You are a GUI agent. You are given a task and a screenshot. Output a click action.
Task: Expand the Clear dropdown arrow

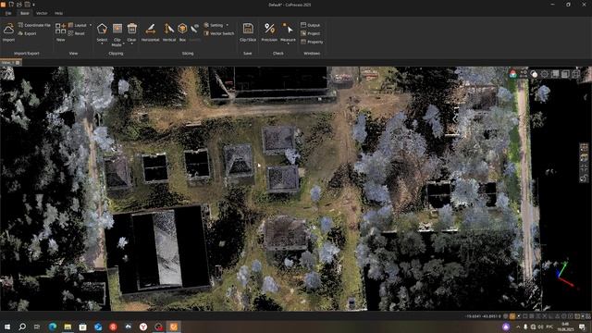(131, 43)
